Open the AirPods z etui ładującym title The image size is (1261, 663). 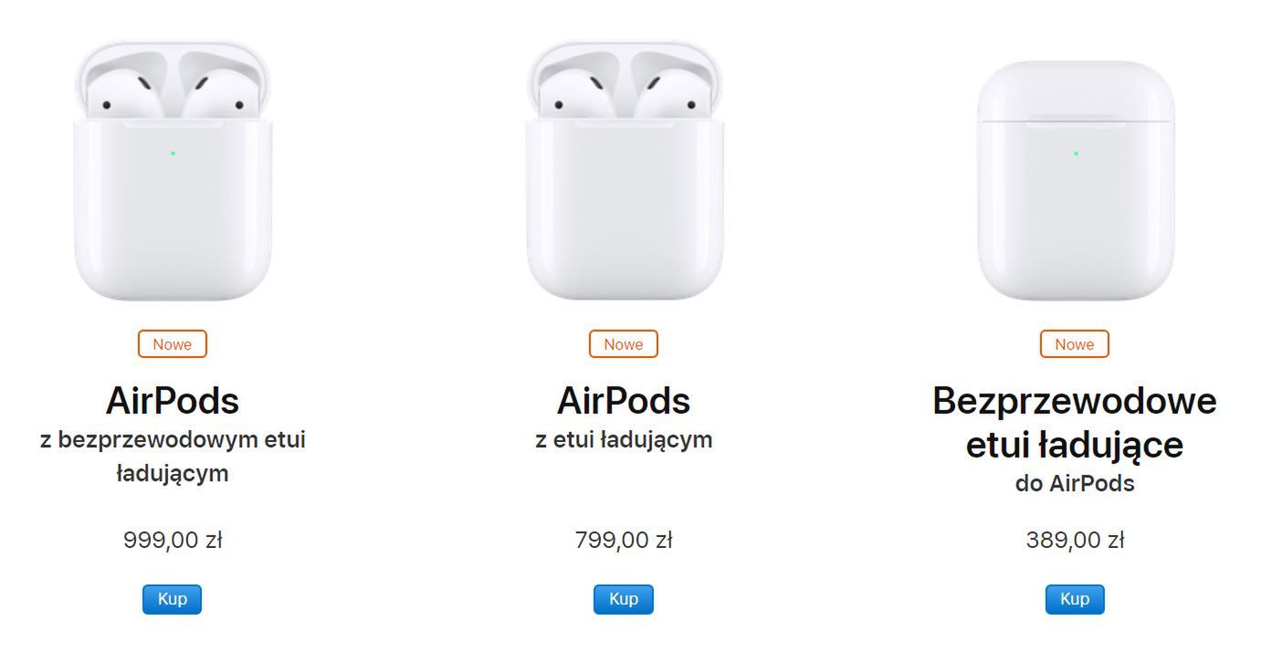click(x=624, y=400)
